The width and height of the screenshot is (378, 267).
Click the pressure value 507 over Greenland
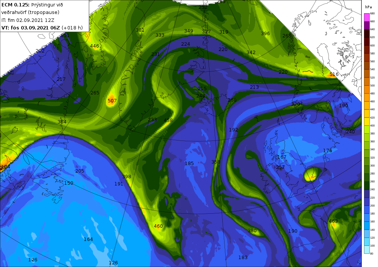[112, 100]
